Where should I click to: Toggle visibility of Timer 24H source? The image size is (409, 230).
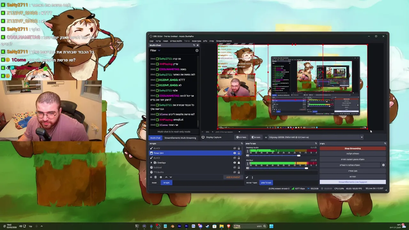click(235, 153)
